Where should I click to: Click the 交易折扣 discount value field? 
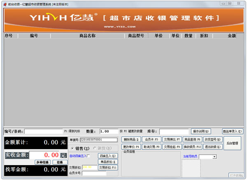[90, 167]
